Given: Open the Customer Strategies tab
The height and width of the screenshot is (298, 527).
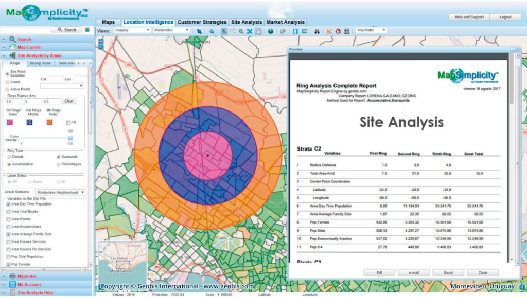Looking at the screenshot, I should click(202, 22).
